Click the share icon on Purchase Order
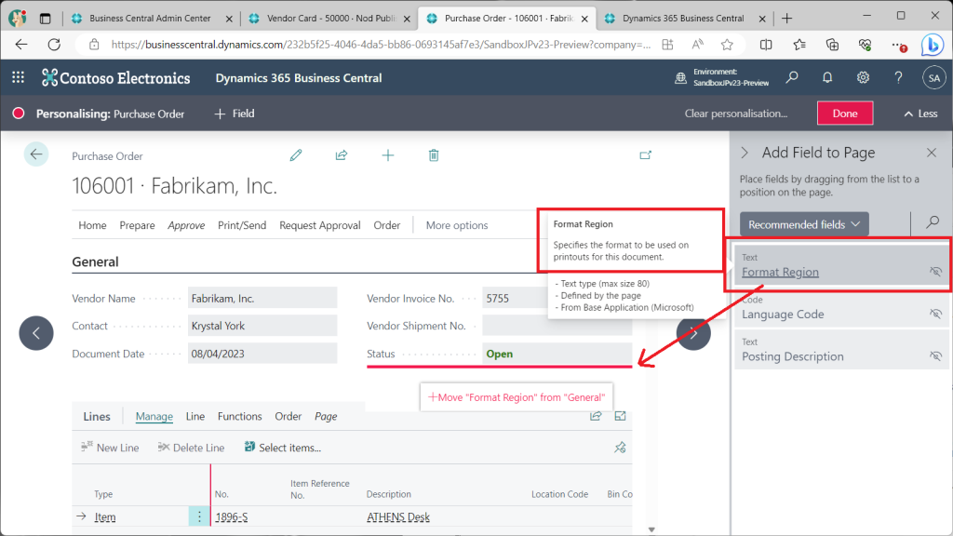This screenshot has width=953, height=536. [x=342, y=155]
